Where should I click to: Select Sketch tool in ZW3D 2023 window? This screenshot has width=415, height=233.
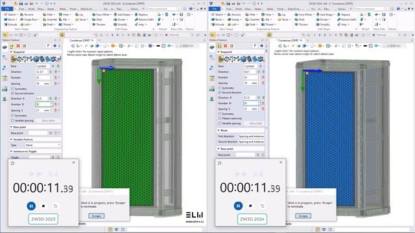(x=10, y=14)
